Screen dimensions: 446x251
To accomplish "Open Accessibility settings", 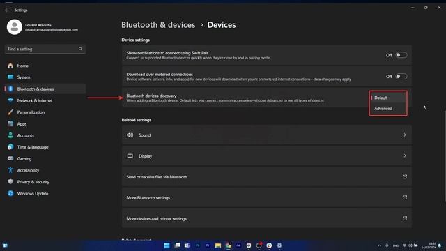I will (x=45, y=170).
